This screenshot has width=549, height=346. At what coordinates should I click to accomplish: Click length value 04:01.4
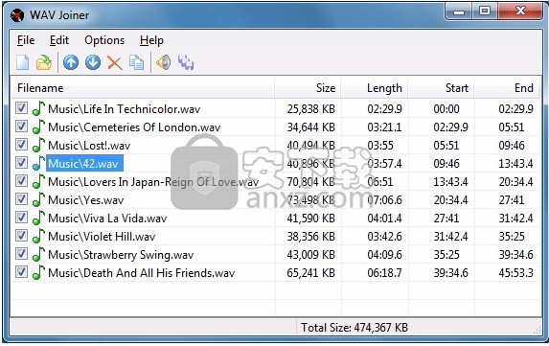point(384,219)
